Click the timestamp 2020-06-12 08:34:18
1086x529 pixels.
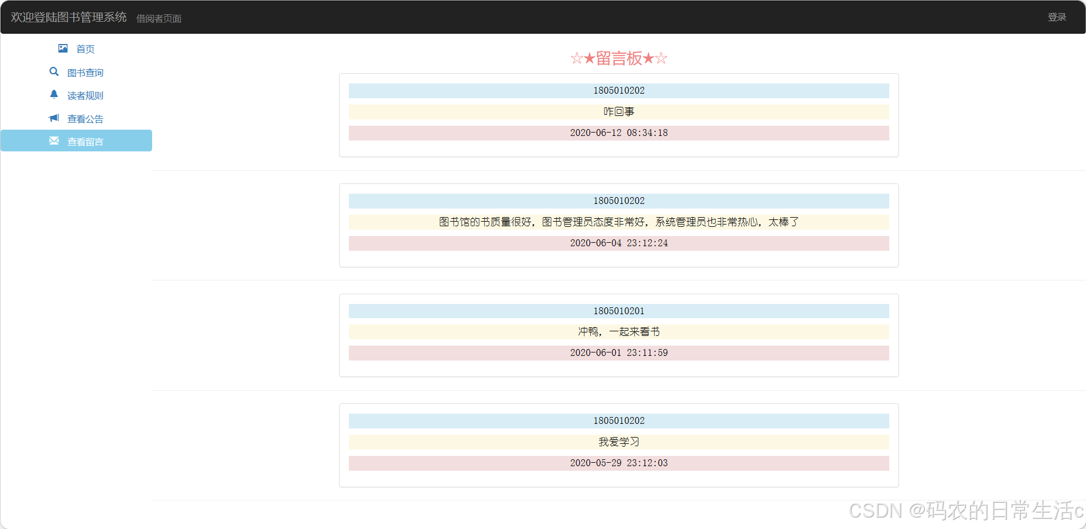pos(618,133)
